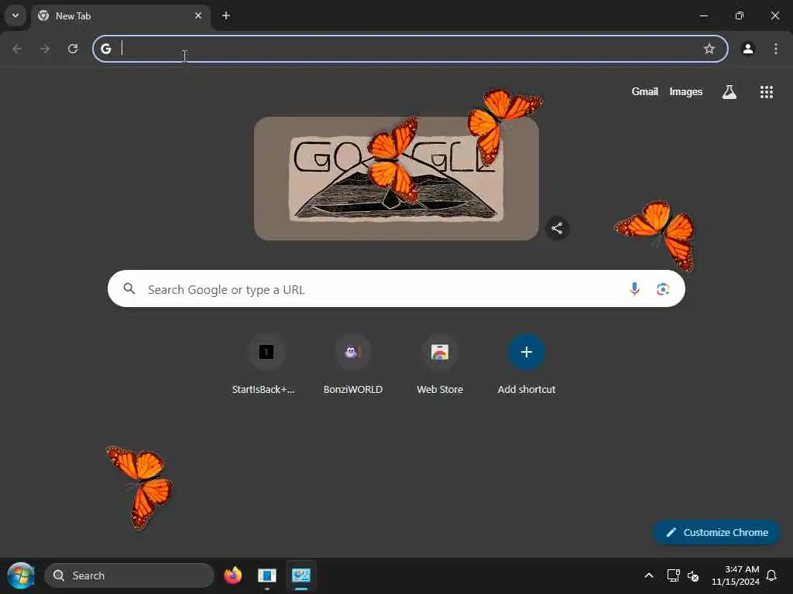
Task: Open the network tray icon
Action: click(673, 575)
